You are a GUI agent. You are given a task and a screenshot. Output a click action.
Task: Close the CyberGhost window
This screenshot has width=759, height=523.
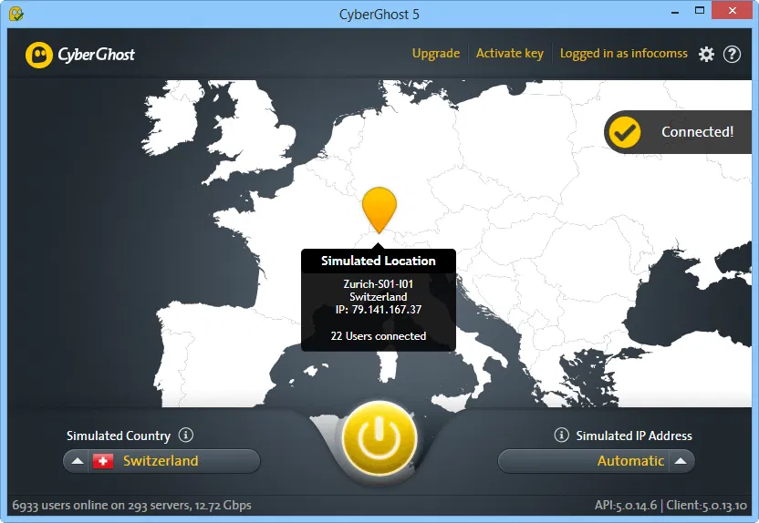pyautogui.click(x=733, y=11)
